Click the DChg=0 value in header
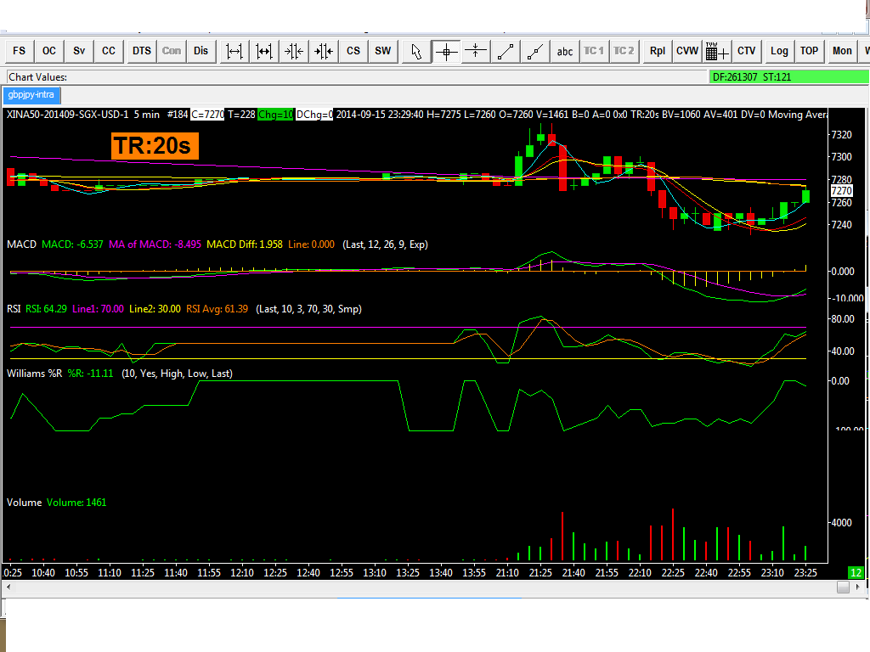870x652 pixels. pyautogui.click(x=314, y=115)
